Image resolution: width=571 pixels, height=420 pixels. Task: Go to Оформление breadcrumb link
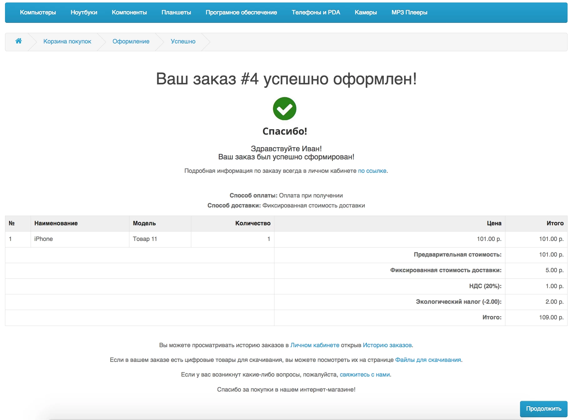click(131, 42)
